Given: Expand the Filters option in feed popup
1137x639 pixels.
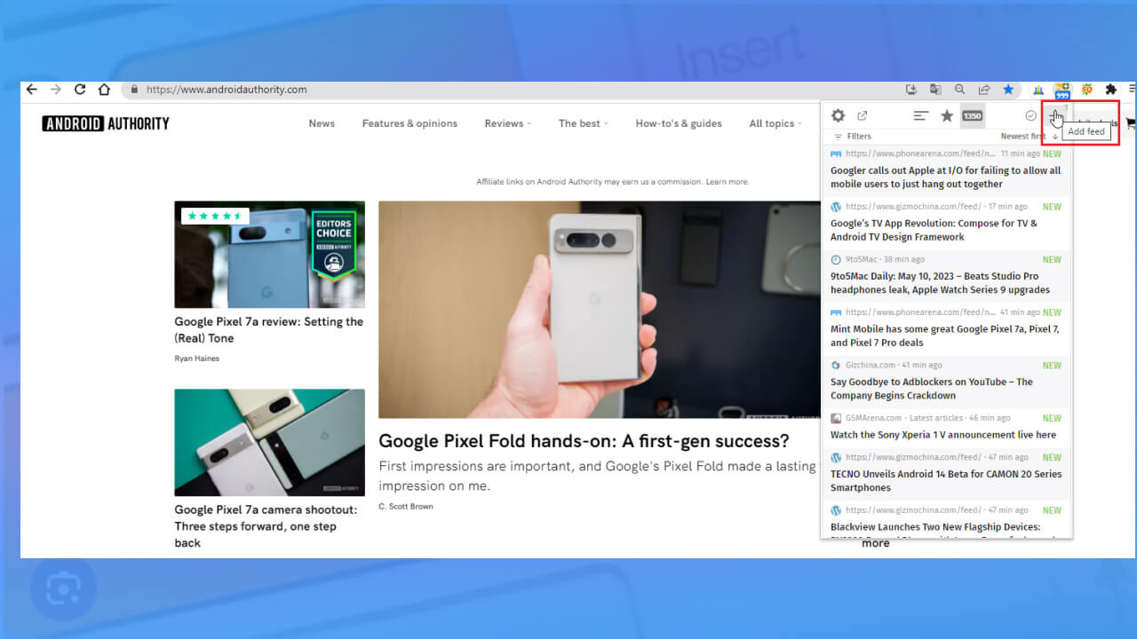Looking at the screenshot, I should tap(853, 137).
